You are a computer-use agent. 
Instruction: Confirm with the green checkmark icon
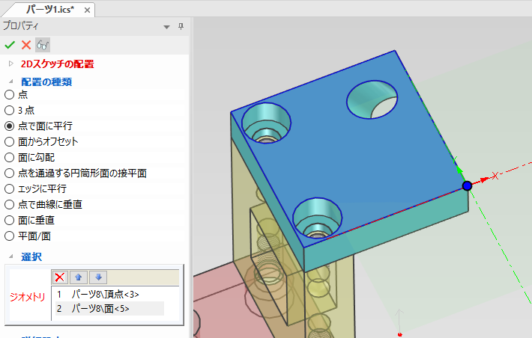pos(10,45)
